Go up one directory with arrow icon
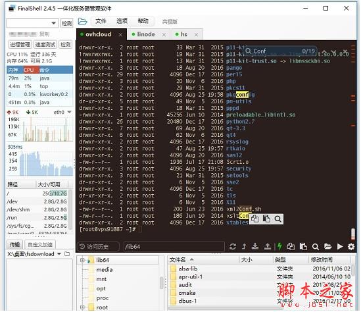This screenshot has height=312, width=361. point(244,247)
